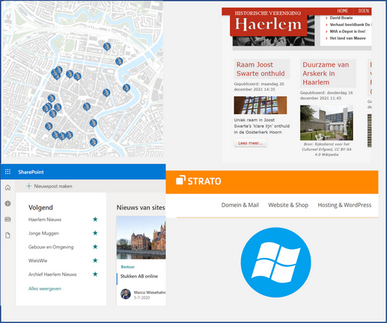The width and height of the screenshot is (387, 323).
Task: Open the WieIsWie site link
Action: pos(37,261)
